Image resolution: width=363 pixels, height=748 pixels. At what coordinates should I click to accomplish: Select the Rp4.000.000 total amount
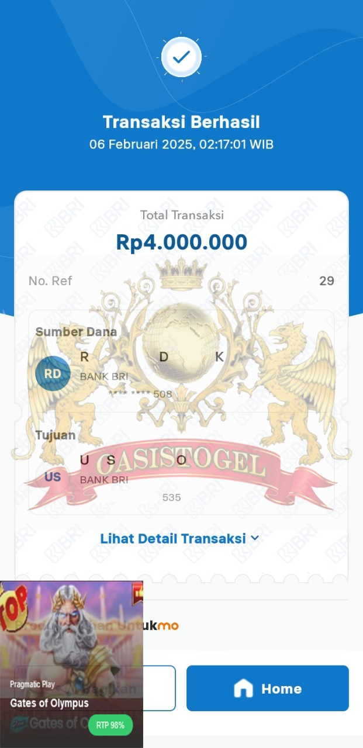pos(181,242)
